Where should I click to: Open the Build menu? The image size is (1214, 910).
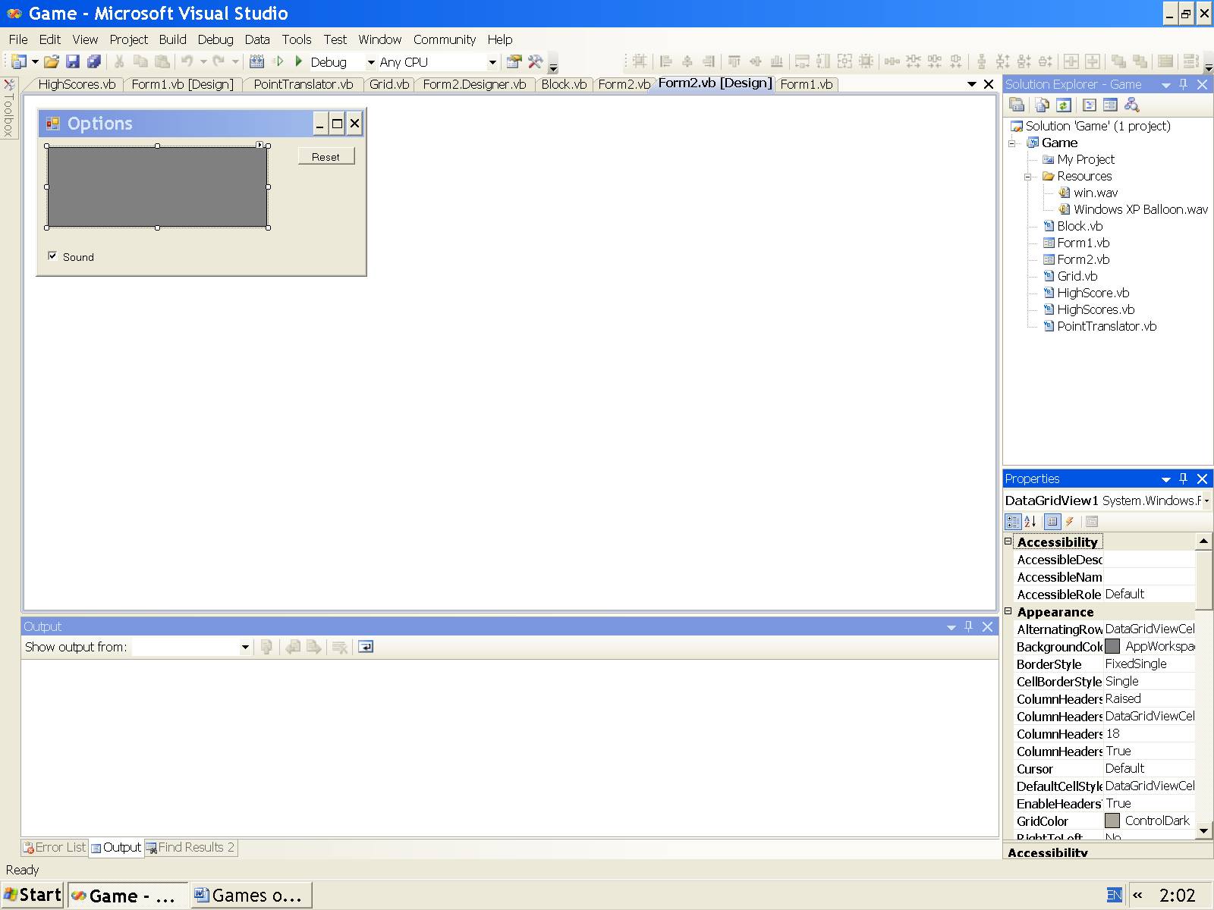172,39
